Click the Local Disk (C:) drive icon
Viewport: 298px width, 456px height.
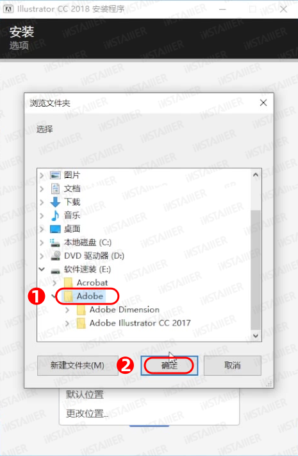(55, 243)
